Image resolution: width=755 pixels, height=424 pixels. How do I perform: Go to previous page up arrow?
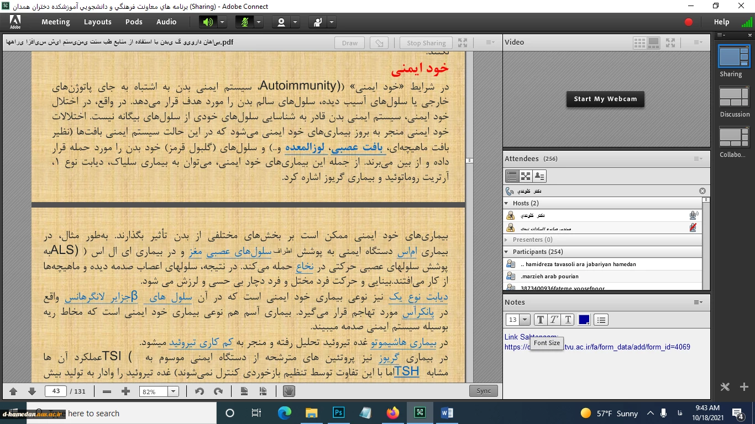(x=13, y=391)
